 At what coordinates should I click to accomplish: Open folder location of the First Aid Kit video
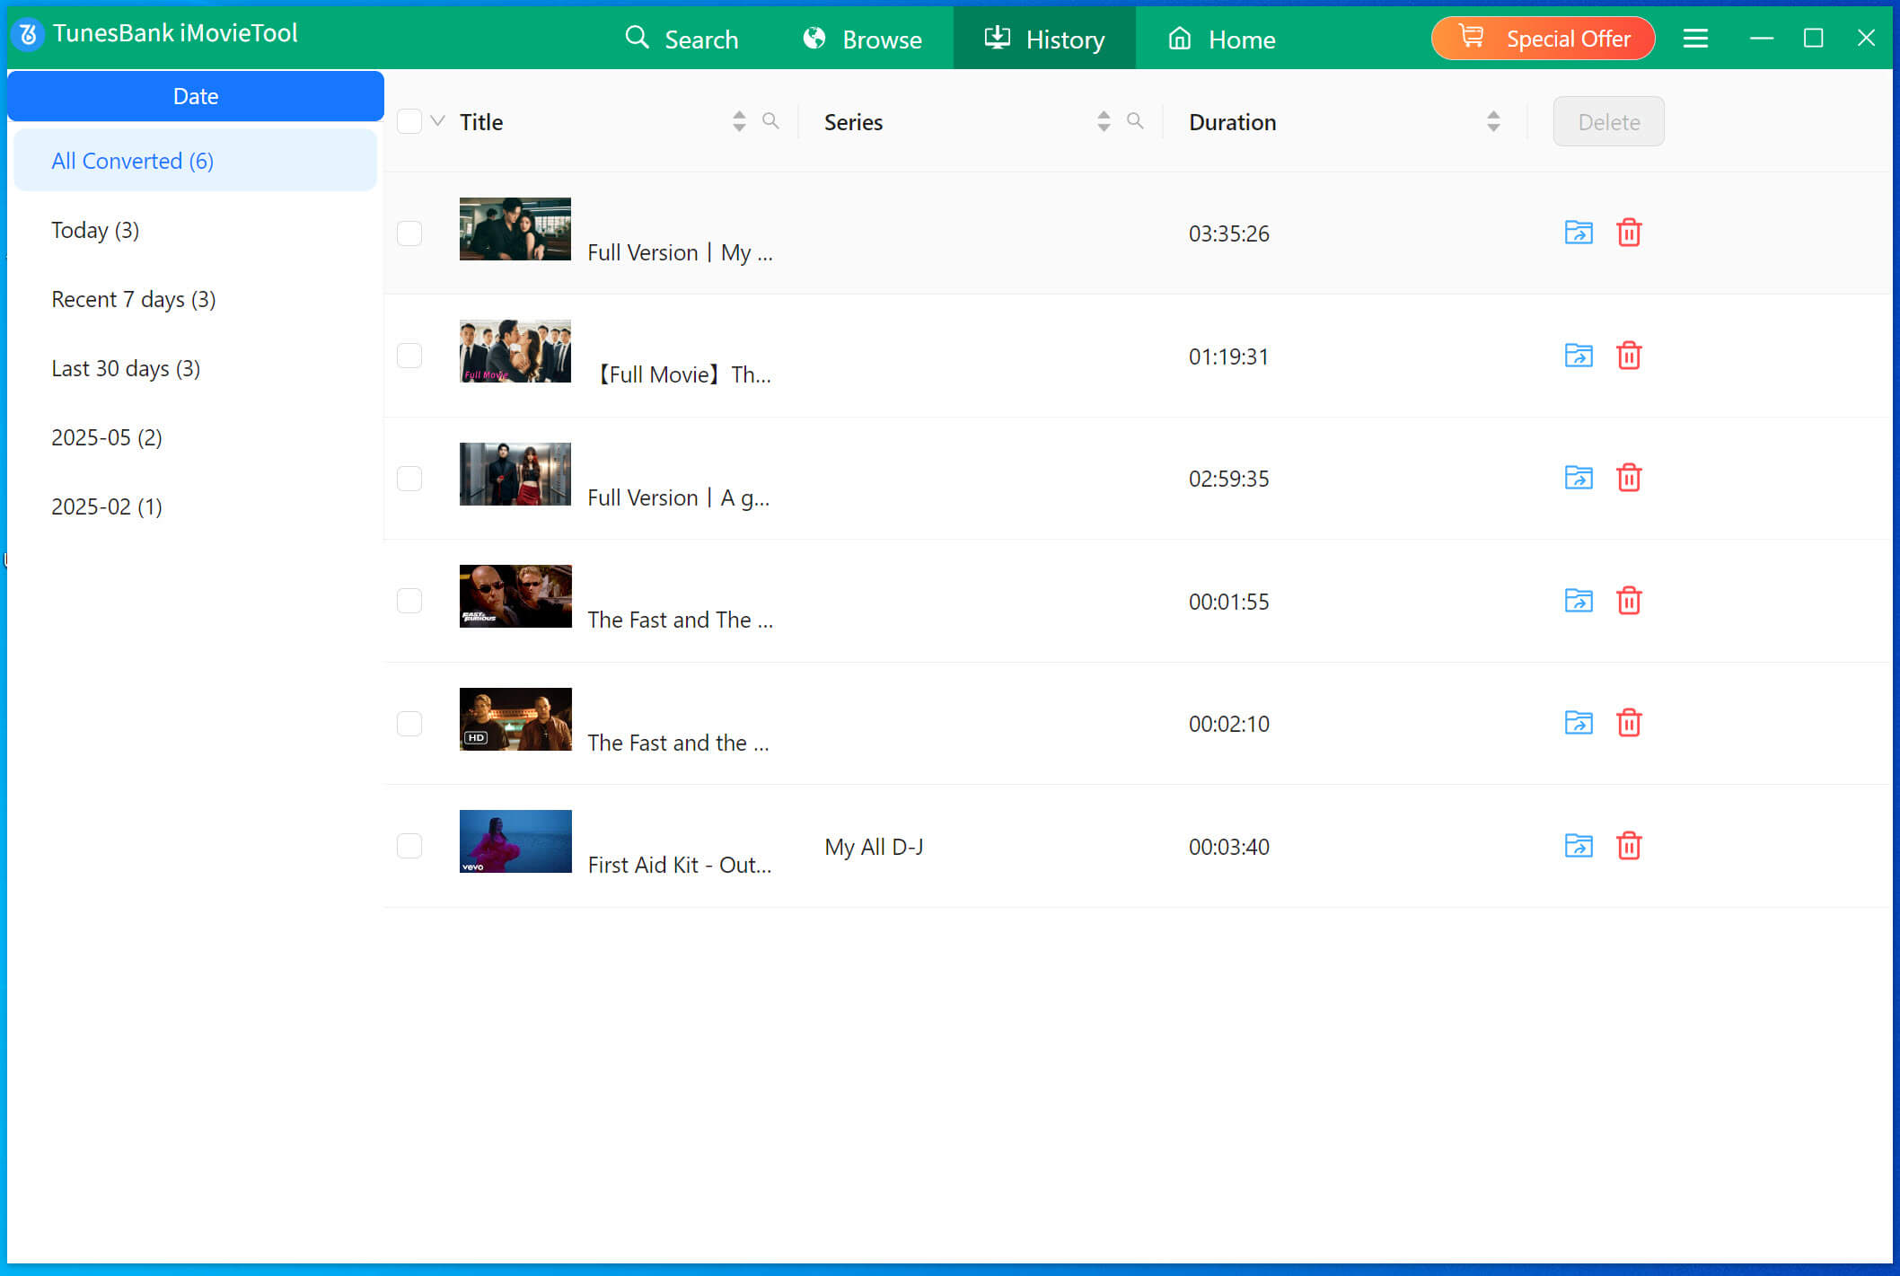(x=1578, y=845)
